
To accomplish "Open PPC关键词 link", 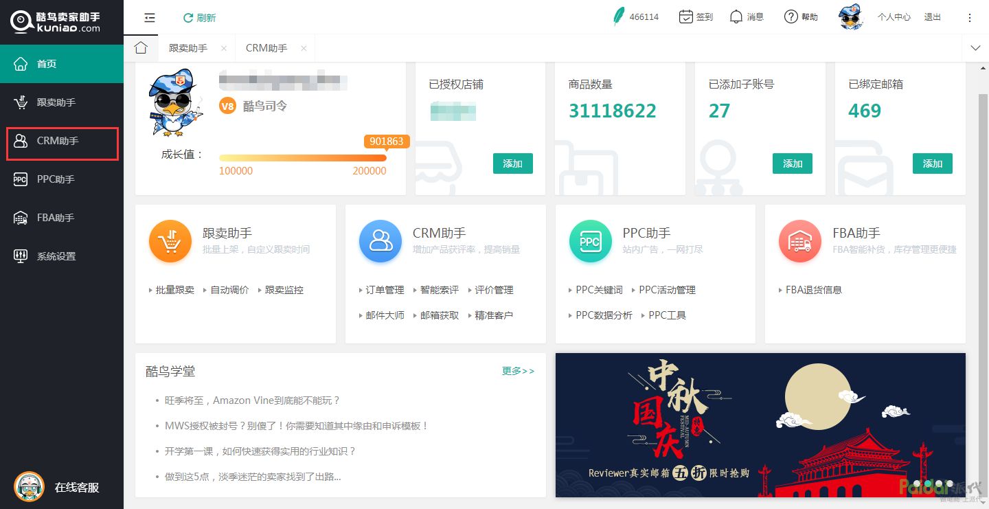I will 600,290.
